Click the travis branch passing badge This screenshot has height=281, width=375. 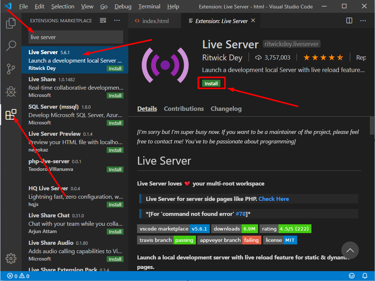[x=166, y=240]
